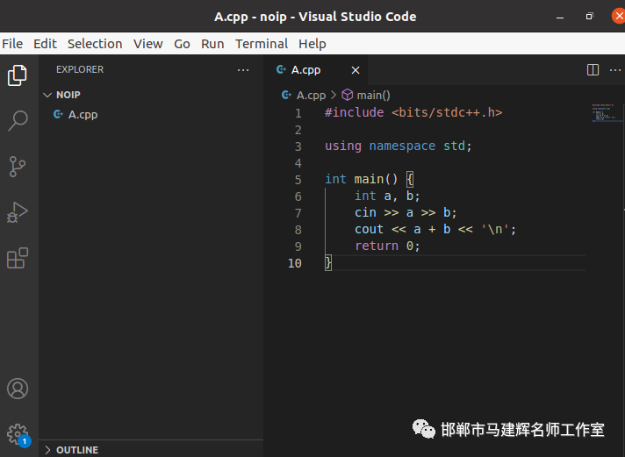Click the 'main()' function name in code

pyautogui.click(x=376, y=179)
